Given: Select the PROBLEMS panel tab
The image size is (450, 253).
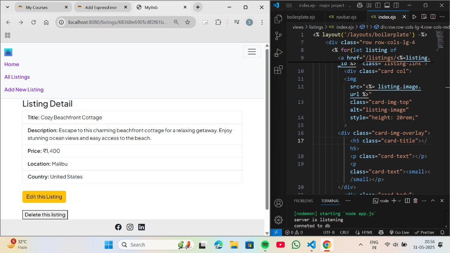Looking at the screenshot, I should [x=303, y=201].
